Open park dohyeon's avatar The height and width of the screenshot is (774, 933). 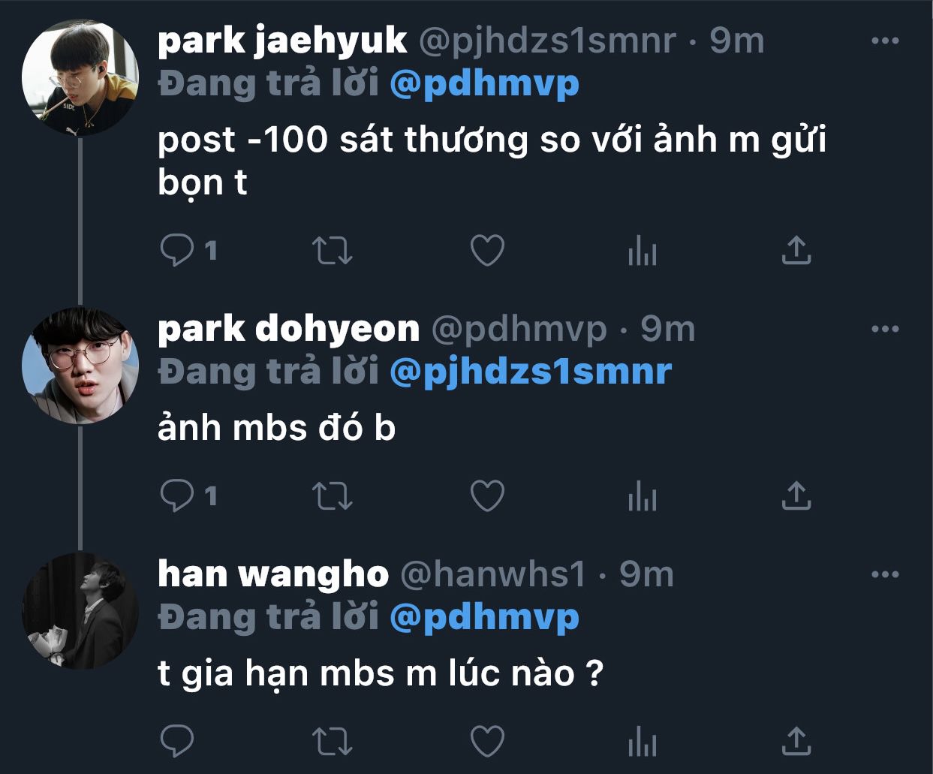point(80,365)
